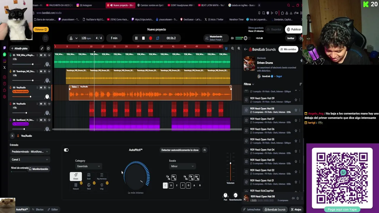379x213 pixels.
Task: Expand track 01 options chevron
Action: pyautogui.click(x=49, y=55)
